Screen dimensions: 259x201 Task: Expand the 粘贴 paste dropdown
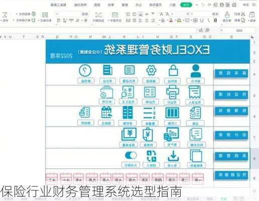click(x=249, y=21)
